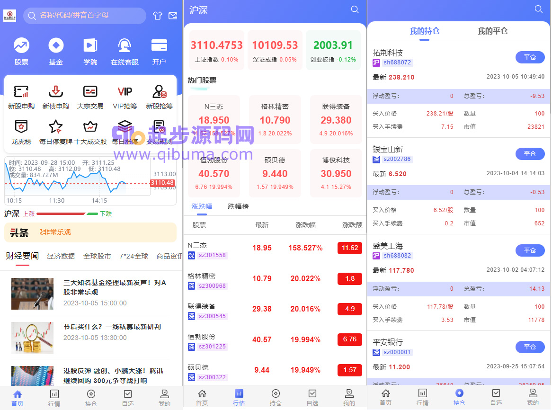Click sz002786 code tag
The image size is (552, 410).
397,159
